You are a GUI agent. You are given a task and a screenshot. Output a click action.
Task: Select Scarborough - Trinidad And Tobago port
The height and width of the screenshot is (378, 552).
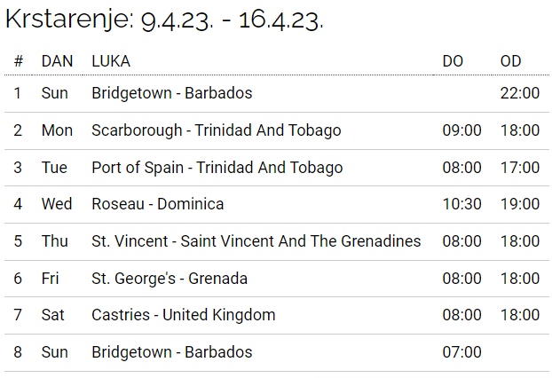coord(216,130)
